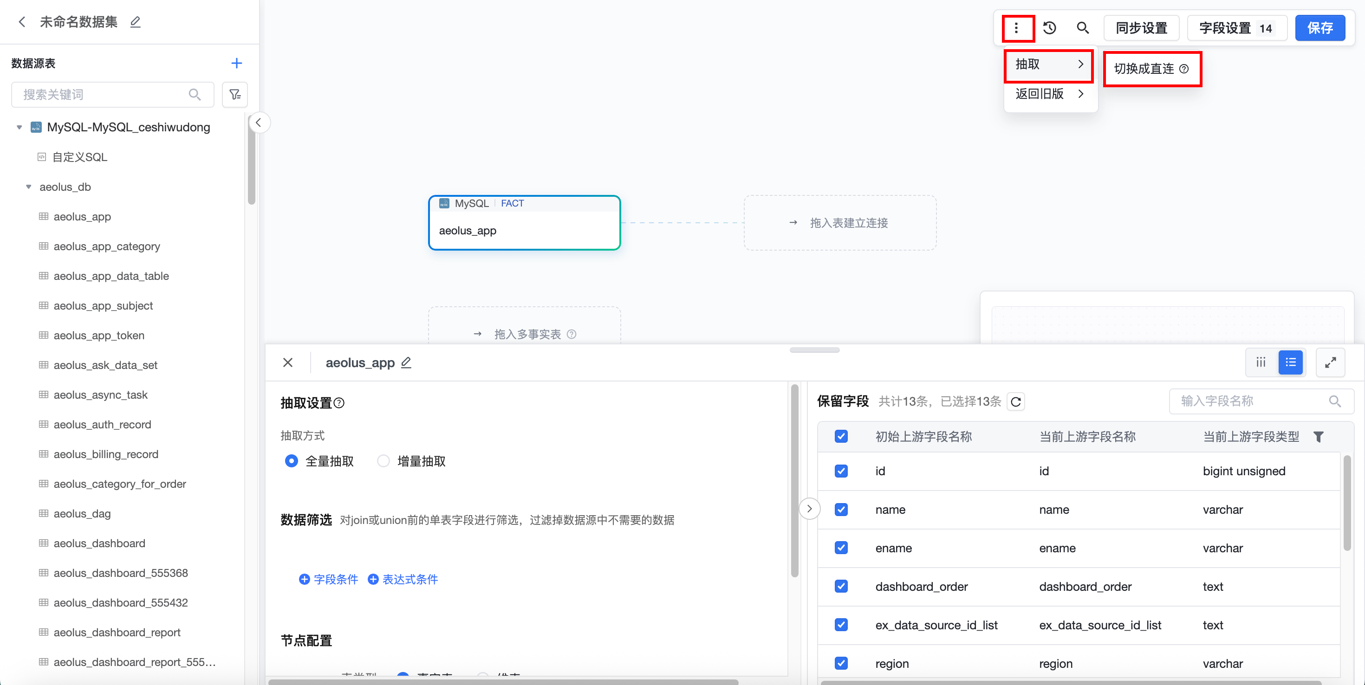Edit the dataset name pencil icon
Viewport: 1365px width, 685px height.
pyautogui.click(x=136, y=22)
